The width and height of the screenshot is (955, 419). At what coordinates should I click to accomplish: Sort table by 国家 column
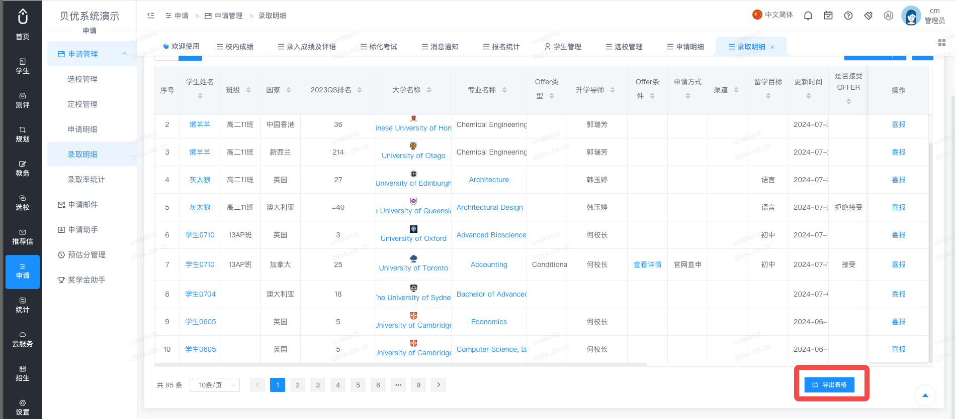pos(289,90)
